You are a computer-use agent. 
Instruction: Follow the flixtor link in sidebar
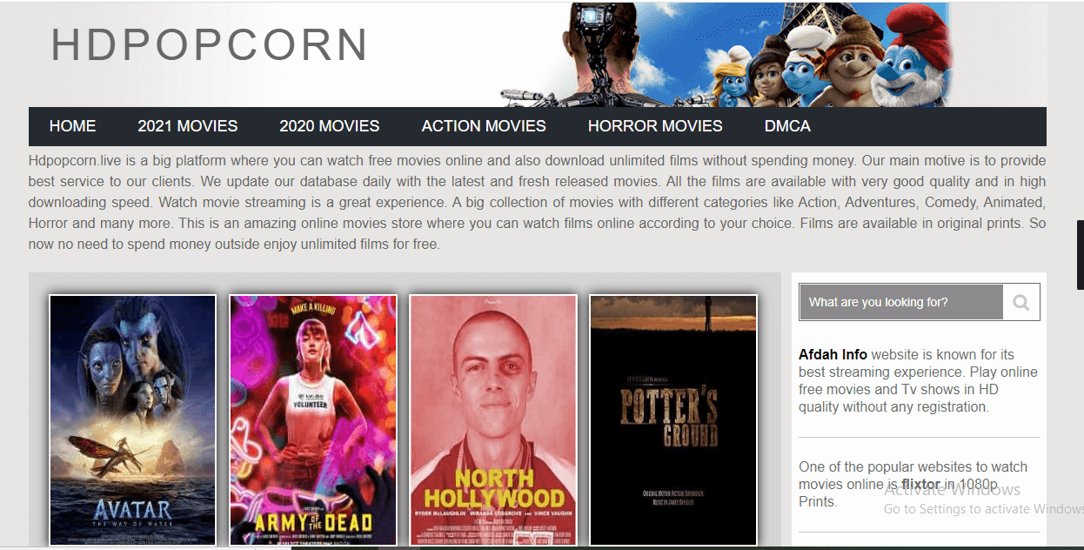(920, 485)
